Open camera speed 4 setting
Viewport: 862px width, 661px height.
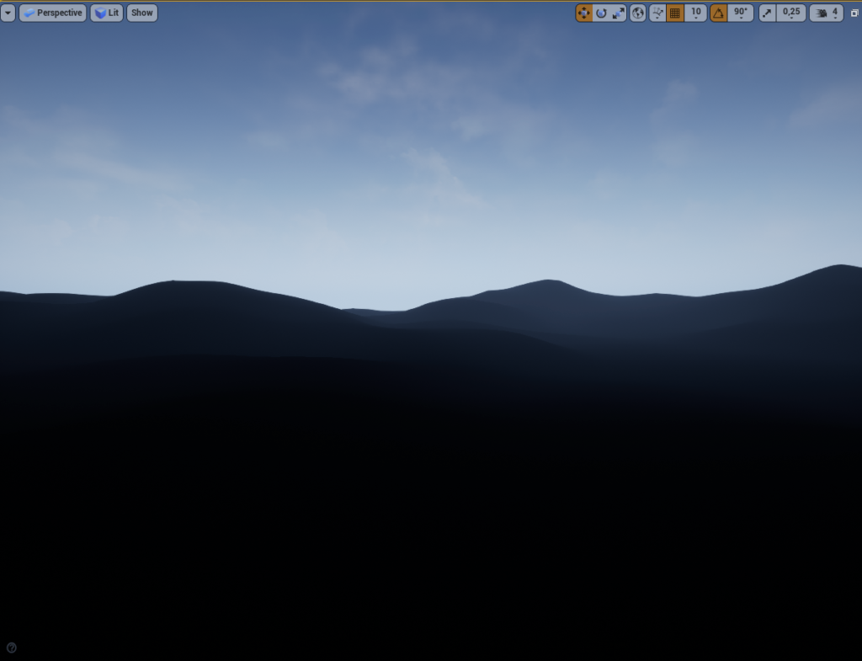[x=827, y=13]
